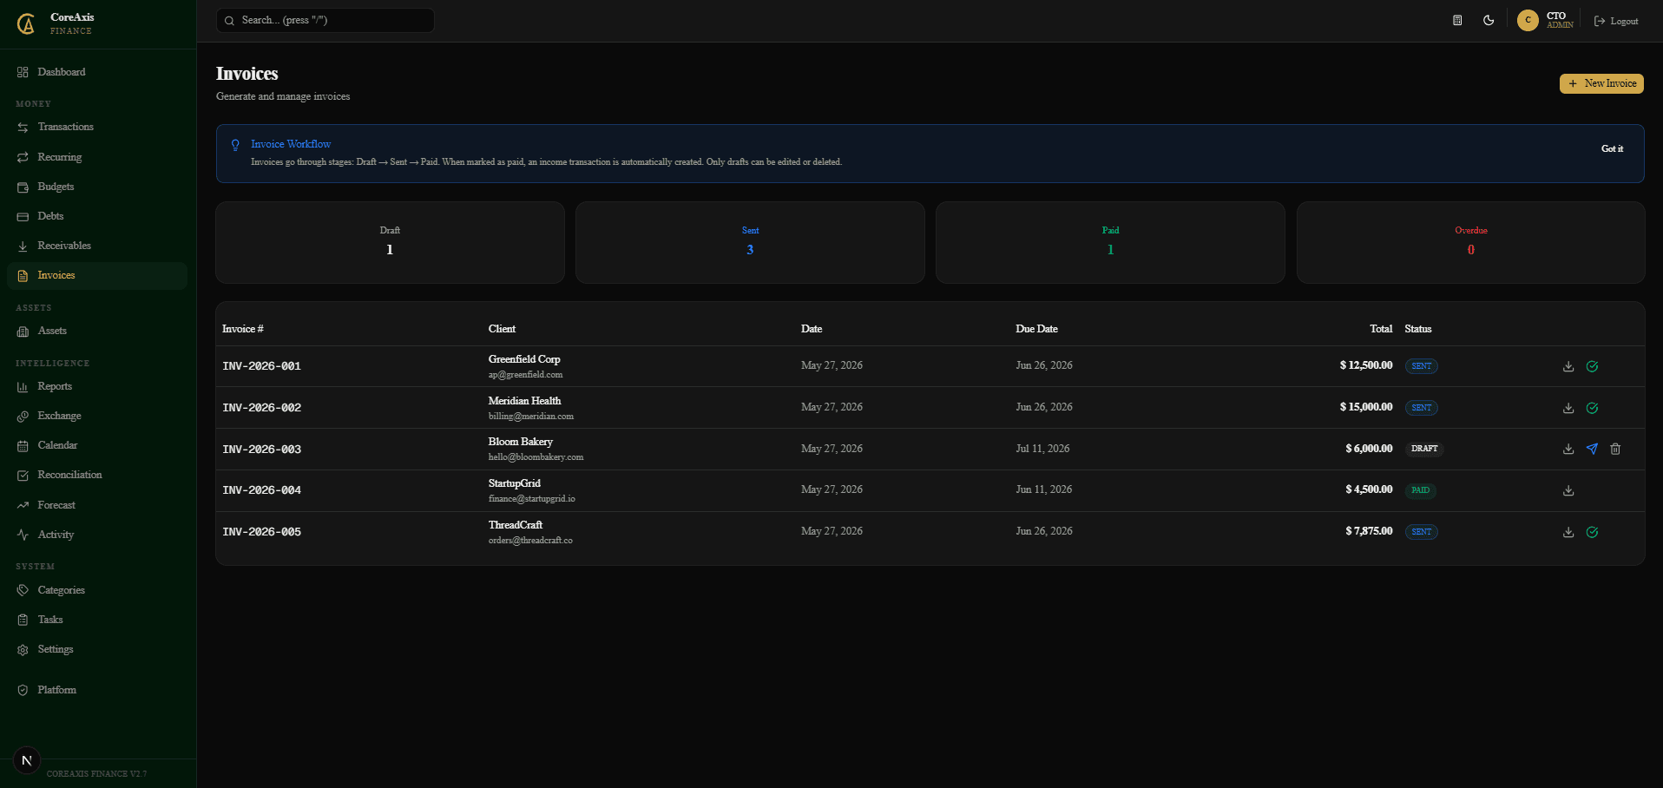
Task: Download ThreadCraft invoice INV-2026-005
Action: pos(1568,532)
